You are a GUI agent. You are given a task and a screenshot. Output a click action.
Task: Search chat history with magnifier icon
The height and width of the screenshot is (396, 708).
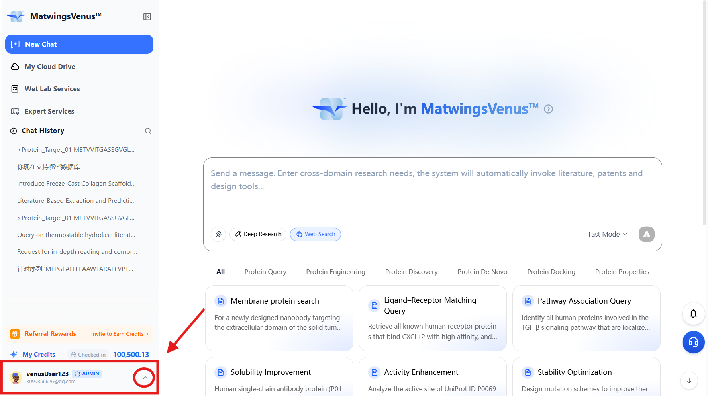(x=148, y=131)
